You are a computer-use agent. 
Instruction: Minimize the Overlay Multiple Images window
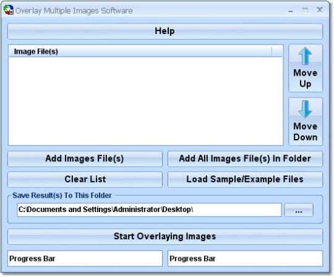tap(291, 11)
